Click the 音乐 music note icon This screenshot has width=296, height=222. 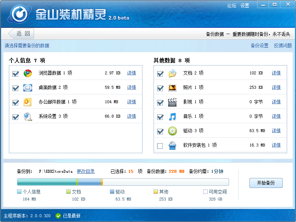click(x=172, y=116)
